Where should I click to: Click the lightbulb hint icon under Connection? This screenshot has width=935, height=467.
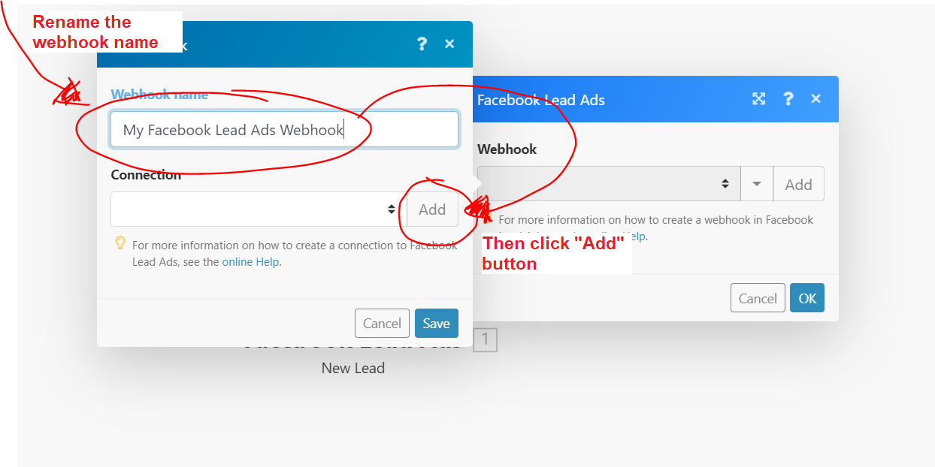120,243
